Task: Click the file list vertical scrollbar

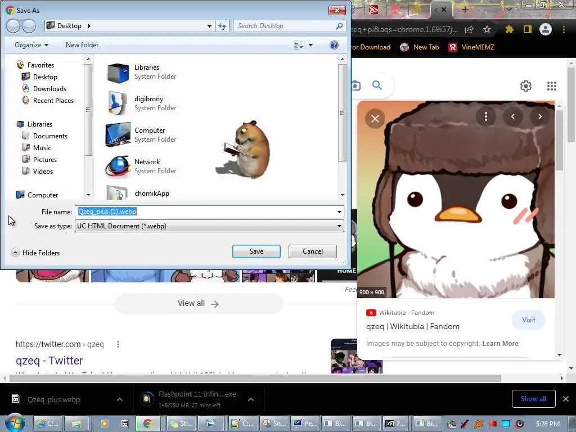Action: click(343, 112)
